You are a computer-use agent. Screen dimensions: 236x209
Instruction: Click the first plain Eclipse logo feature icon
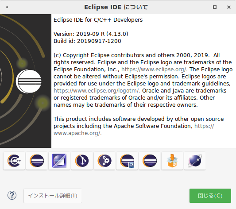[37, 161]
